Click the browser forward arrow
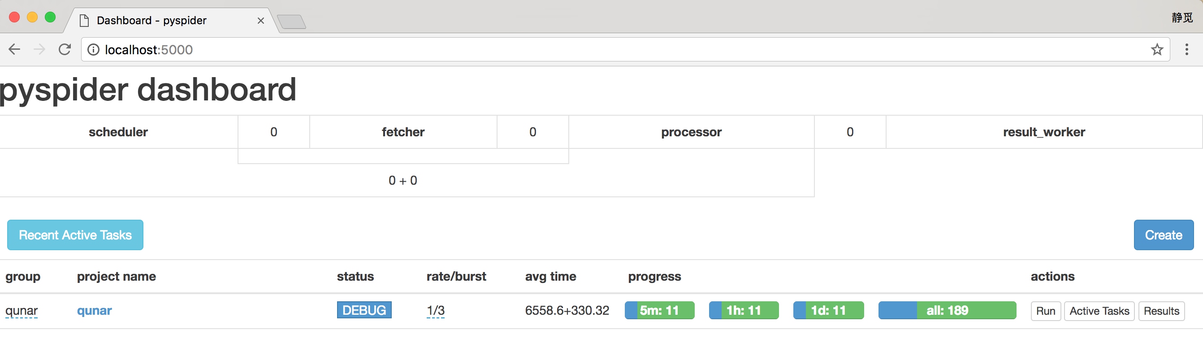Image resolution: width=1203 pixels, height=356 pixels. coord(40,49)
